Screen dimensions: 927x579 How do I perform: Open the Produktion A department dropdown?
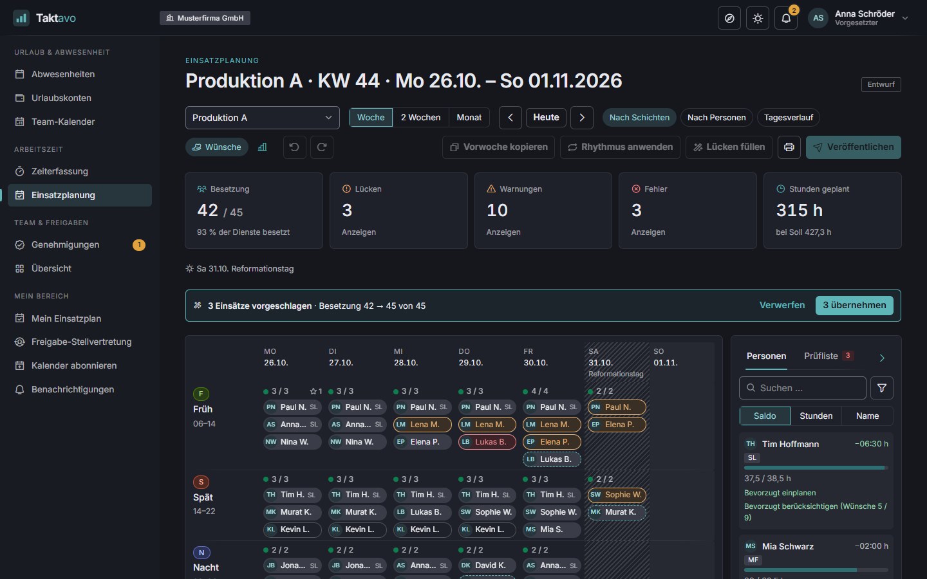click(263, 118)
